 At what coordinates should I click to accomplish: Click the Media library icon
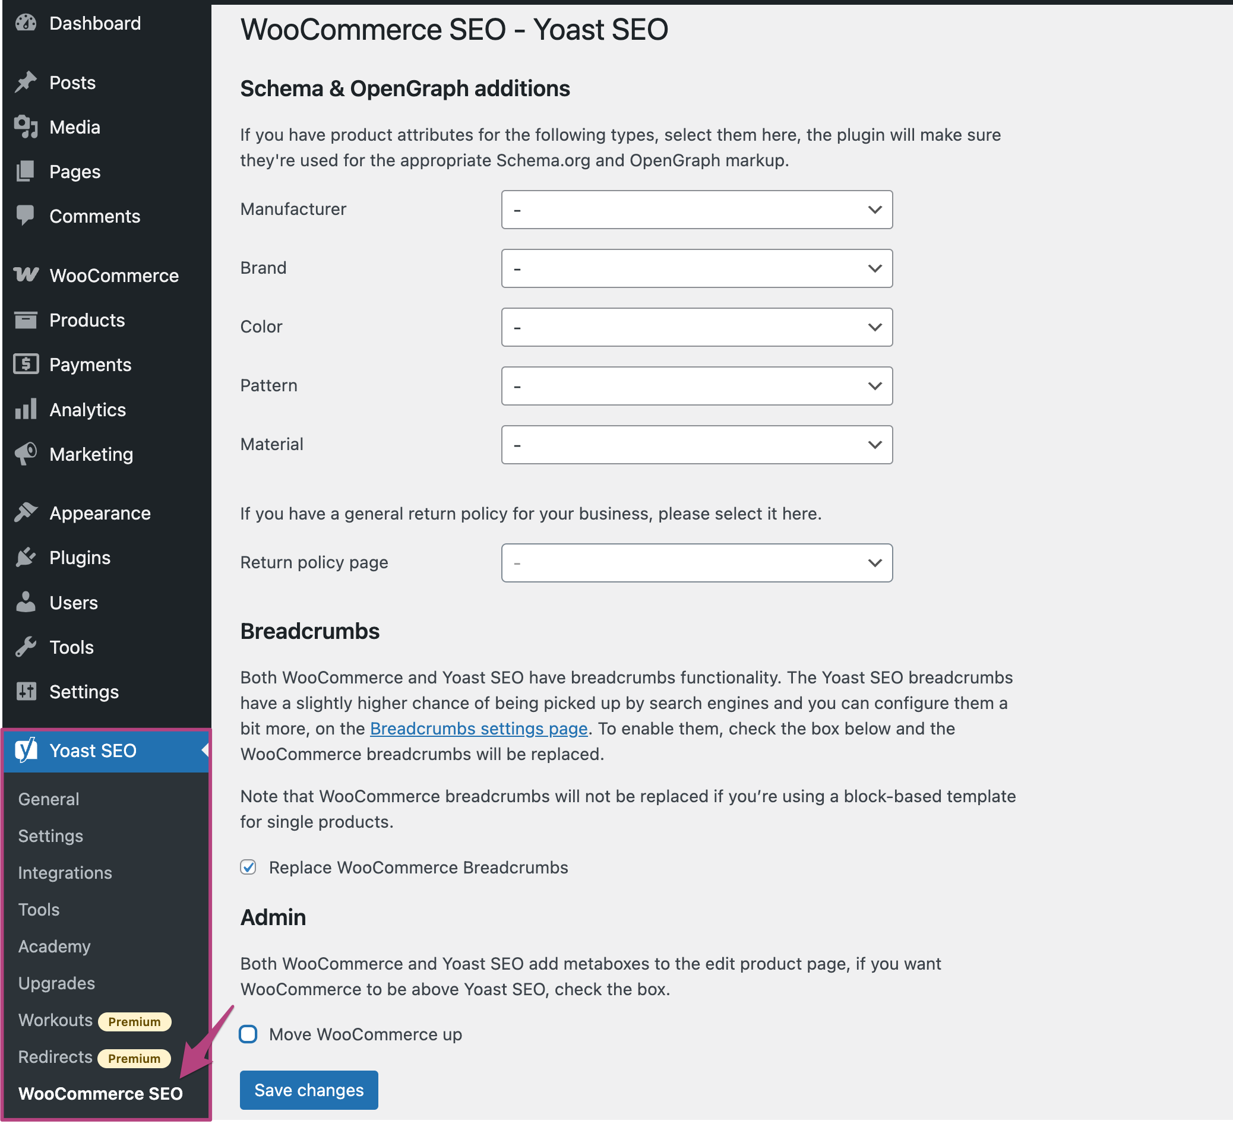26,127
